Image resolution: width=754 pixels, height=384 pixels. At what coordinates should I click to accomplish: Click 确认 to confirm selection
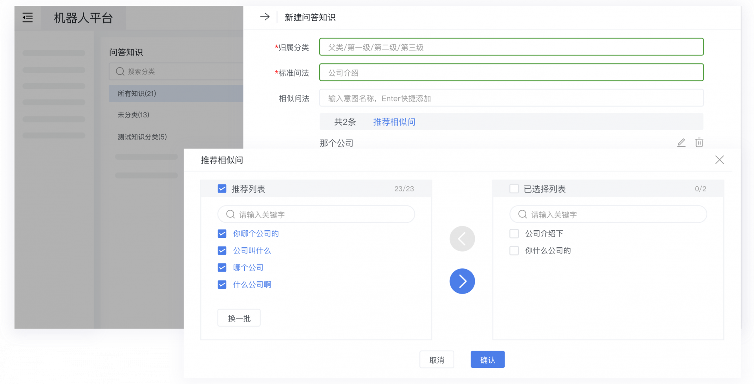coord(488,360)
